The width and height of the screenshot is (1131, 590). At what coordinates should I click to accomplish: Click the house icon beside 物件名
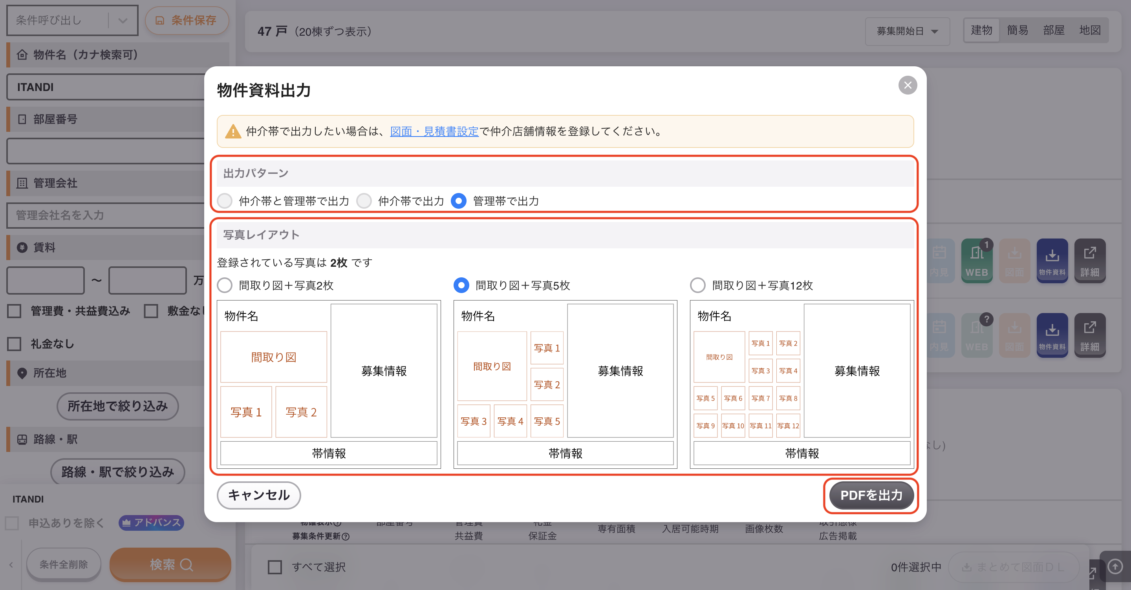tap(22, 55)
